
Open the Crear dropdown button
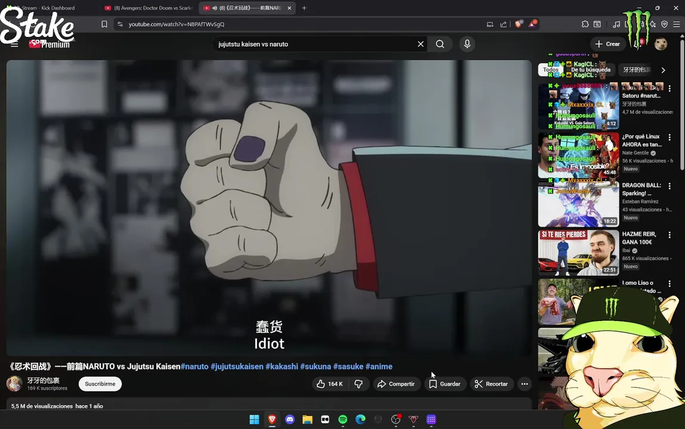click(607, 44)
